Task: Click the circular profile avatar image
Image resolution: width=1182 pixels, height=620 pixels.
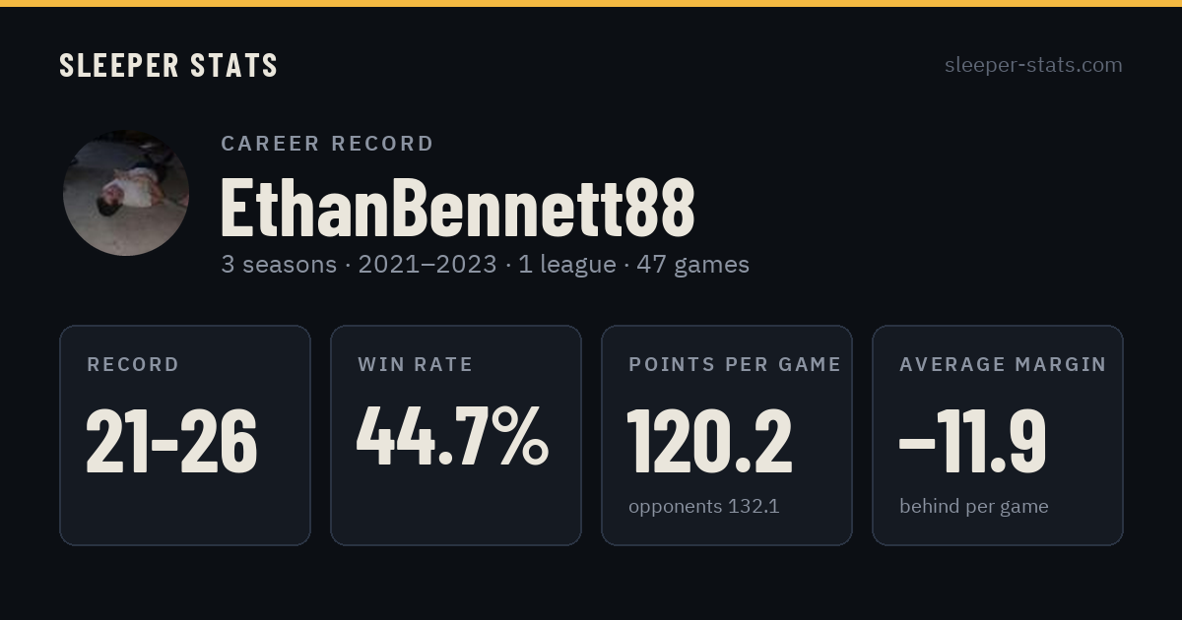Action: pyautogui.click(x=126, y=193)
